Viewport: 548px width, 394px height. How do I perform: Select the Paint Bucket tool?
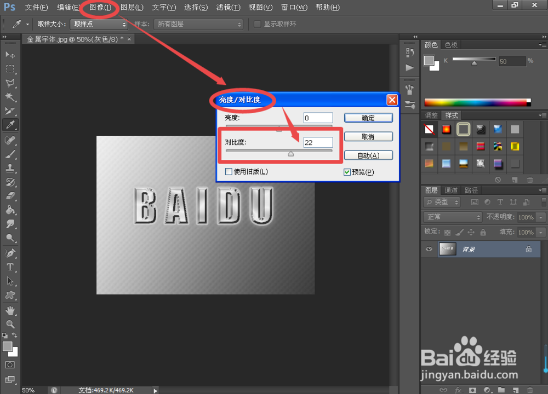(10, 210)
